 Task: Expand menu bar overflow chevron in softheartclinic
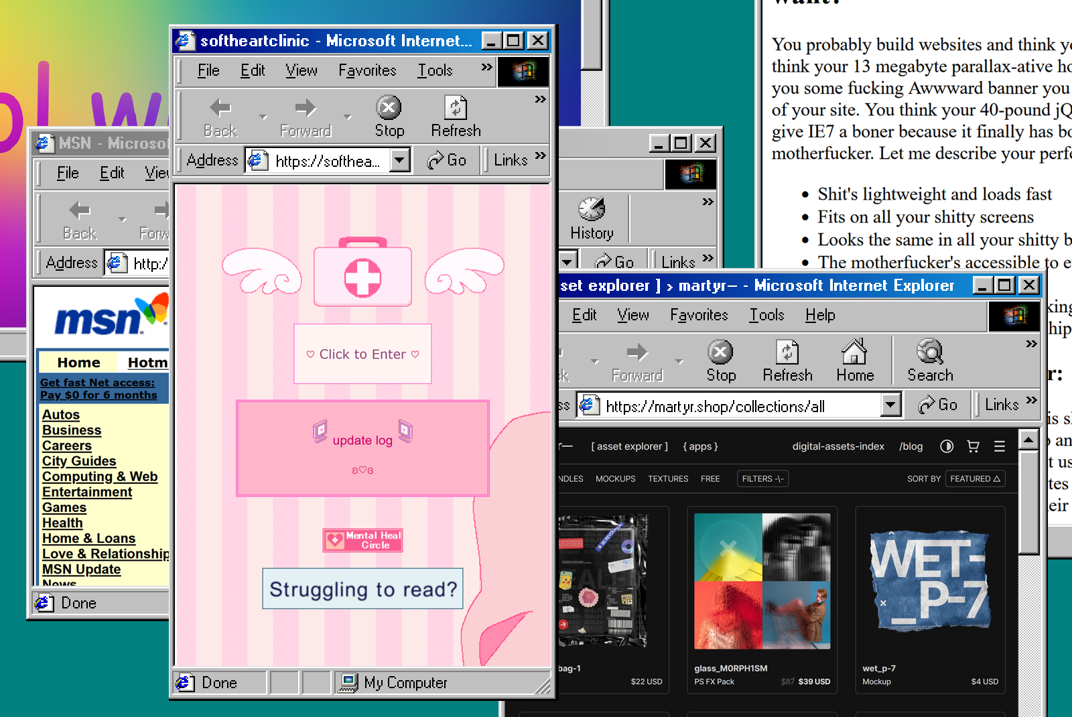(486, 67)
